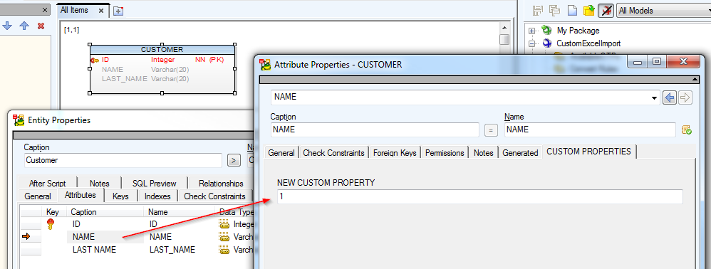
Task: Go to previous attribute arrow
Action: pos(669,97)
